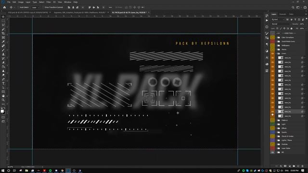308x173 pixels.
Task: Show the Social Media Icons group
Action: (272, 41)
